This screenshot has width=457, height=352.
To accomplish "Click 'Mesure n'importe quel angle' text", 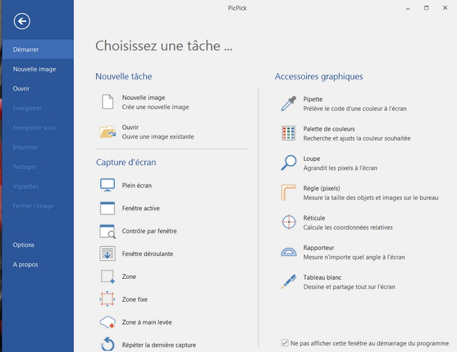I will pyautogui.click(x=354, y=257).
